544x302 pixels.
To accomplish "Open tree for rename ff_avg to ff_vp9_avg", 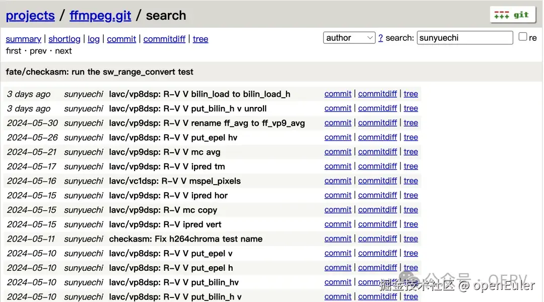I will tap(411, 123).
